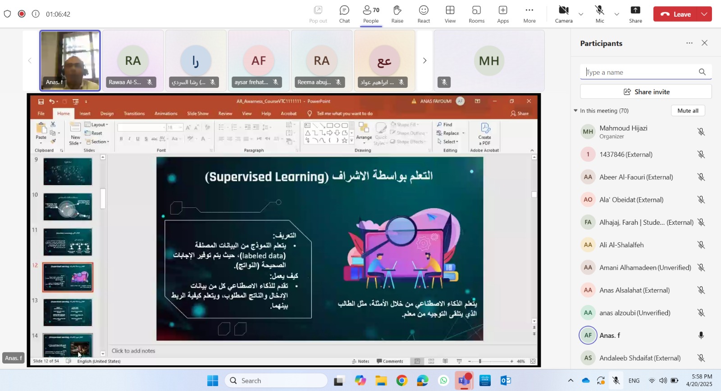Mute all participants

pos(688,110)
